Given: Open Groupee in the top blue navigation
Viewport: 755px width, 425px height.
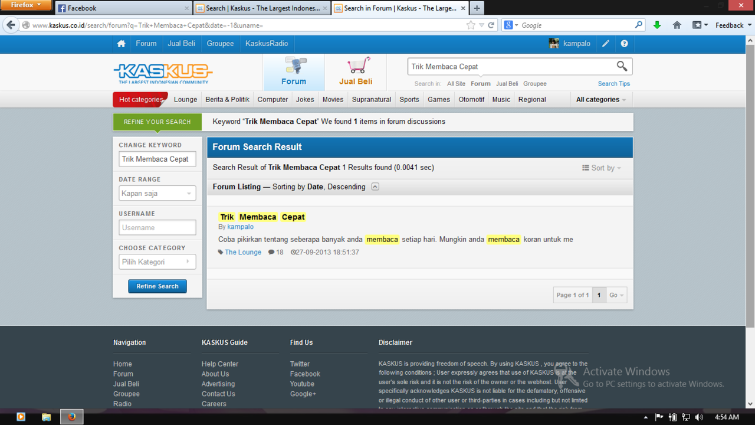Looking at the screenshot, I should (220, 44).
